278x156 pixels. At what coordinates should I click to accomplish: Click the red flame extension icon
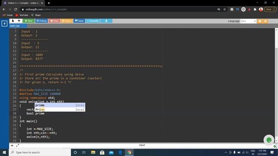point(249,10)
